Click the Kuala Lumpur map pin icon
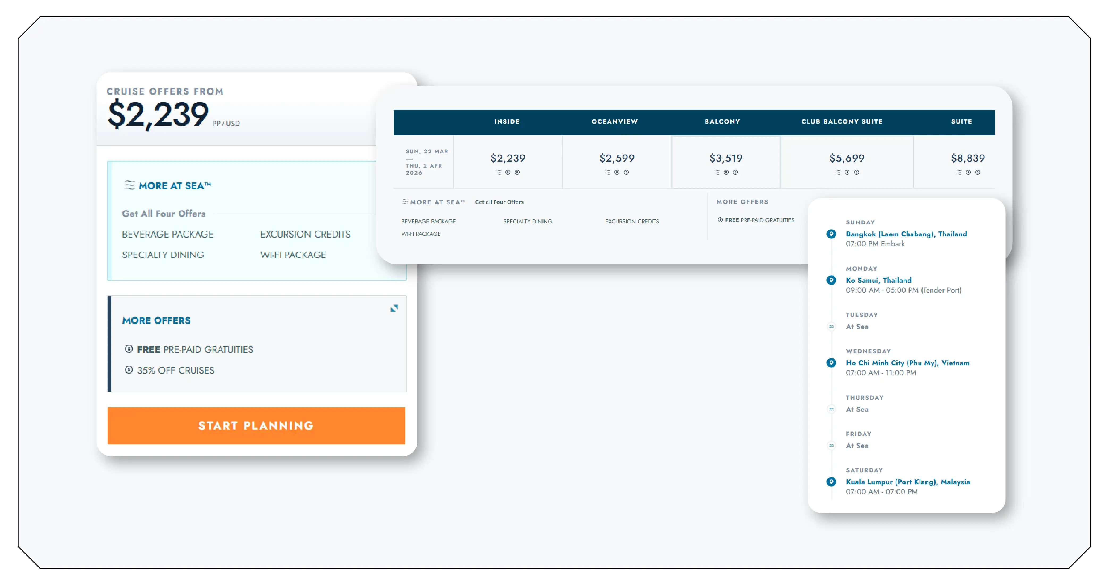 pyautogui.click(x=831, y=482)
